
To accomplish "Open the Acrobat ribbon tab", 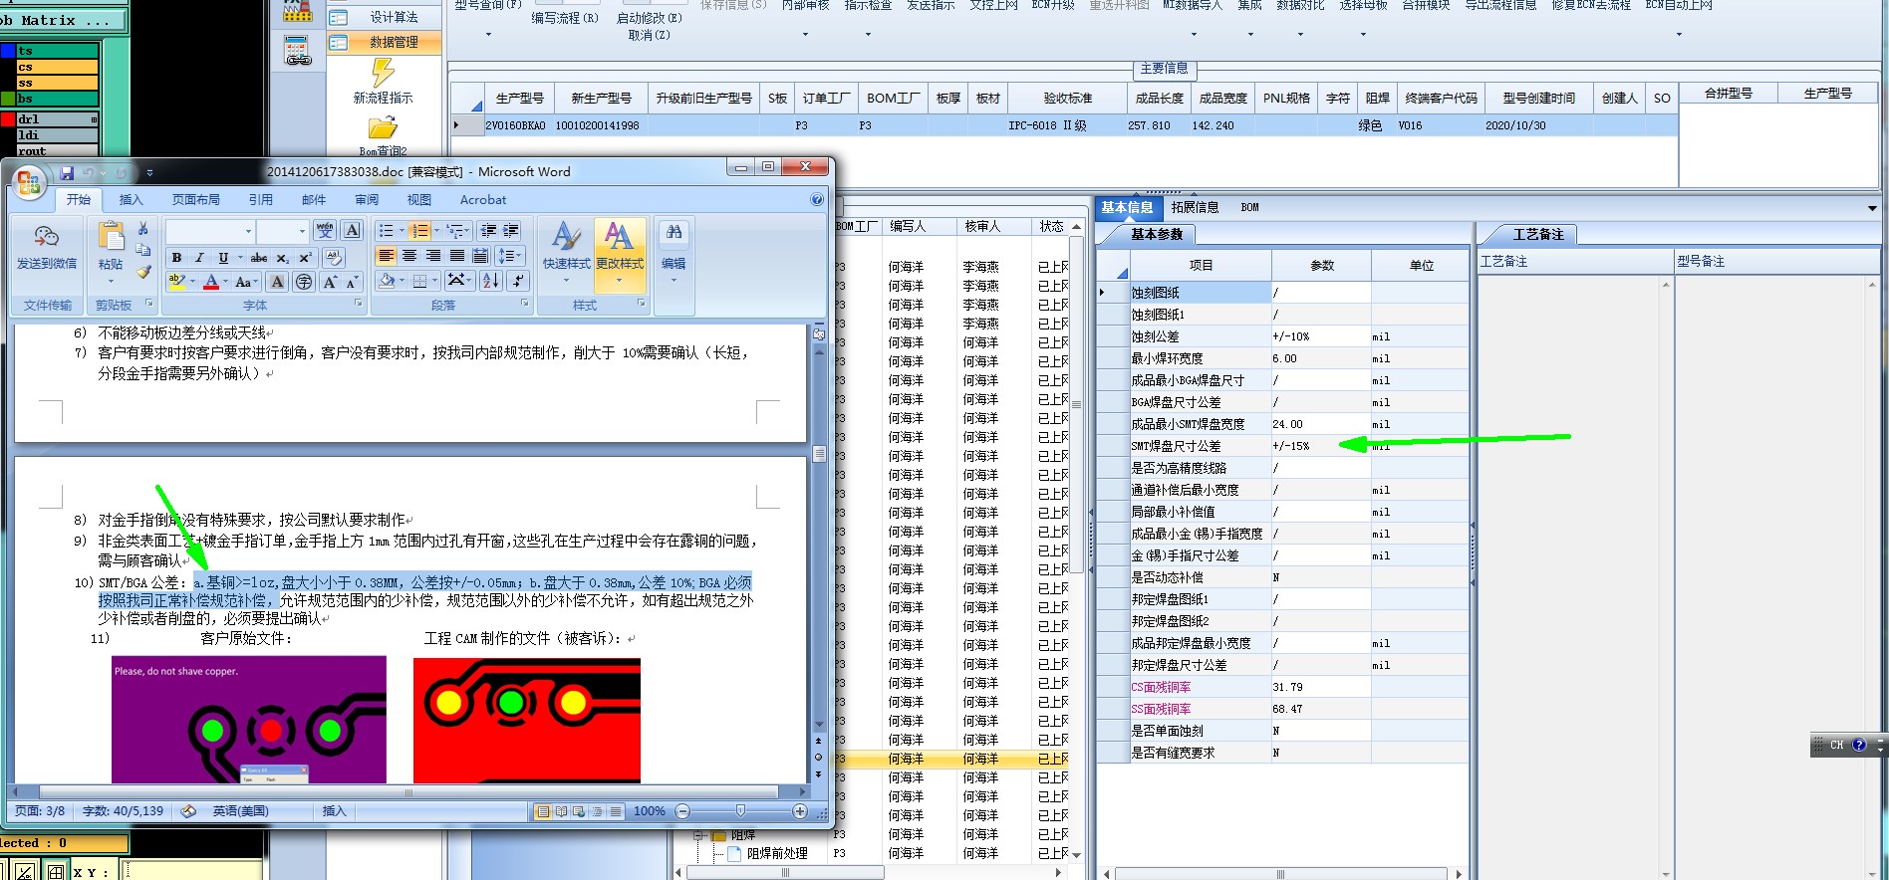I will 483,200.
